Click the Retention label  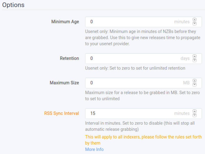coord(69,58)
